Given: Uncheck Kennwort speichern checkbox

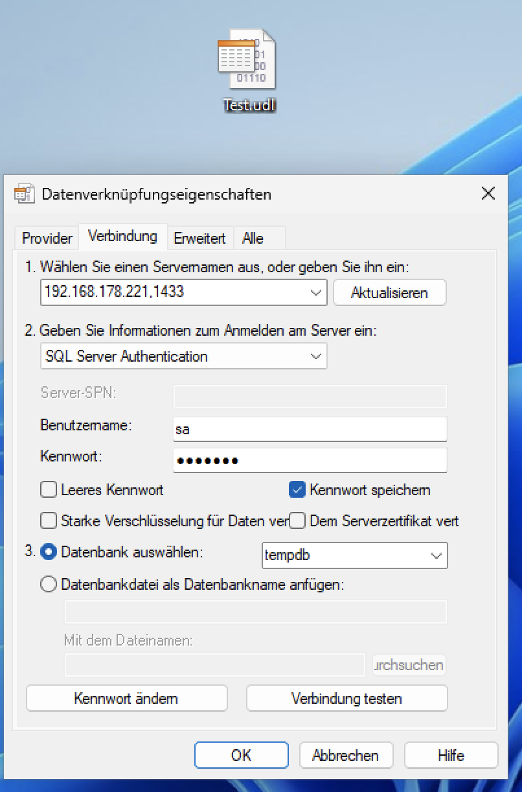Looking at the screenshot, I should coord(297,490).
